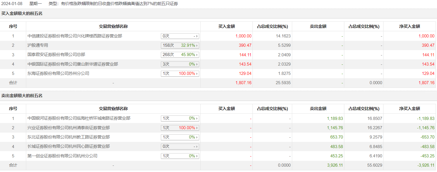Image resolution: width=437 pixels, height=172 pixels.
Task: Open 中信建投证券兴化牌楼西路证券营业部 link
Action: 75,36
